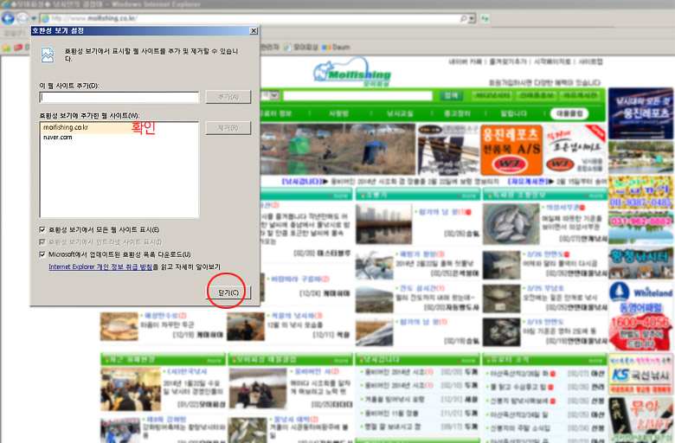Go back with the IE back arrow
Image resolution: width=675 pixels, height=443 pixels.
coord(8,18)
